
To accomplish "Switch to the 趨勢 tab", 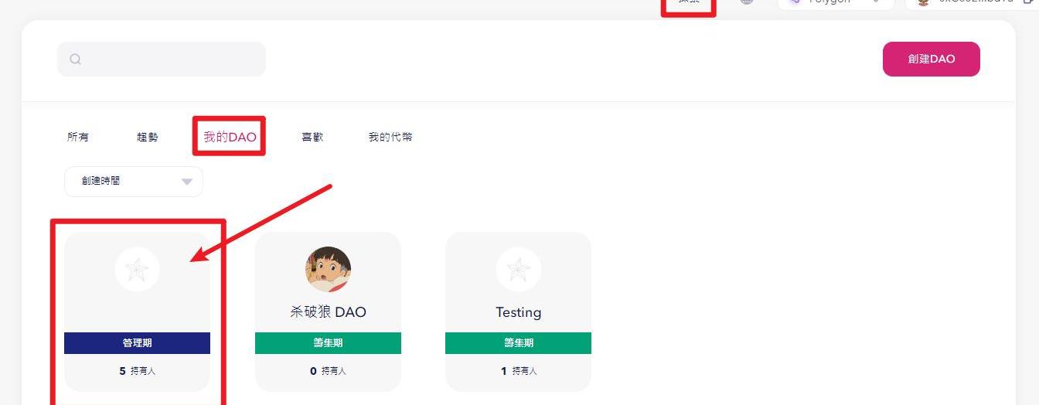I will pyautogui.click(x=148, y=138).
